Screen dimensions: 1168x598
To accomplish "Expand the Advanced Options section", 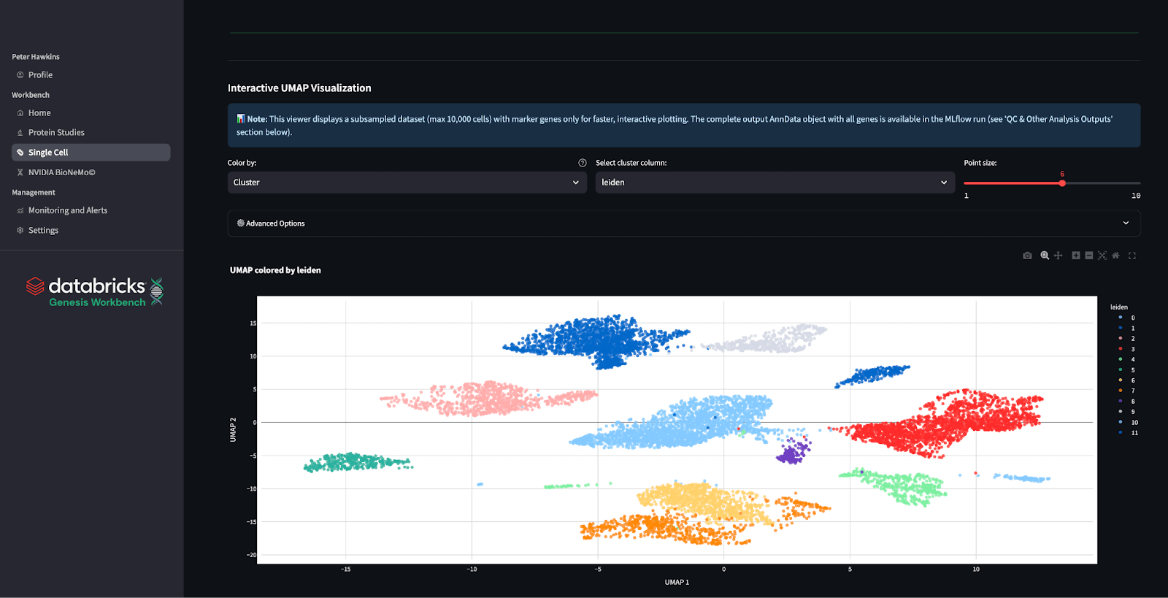I will point(683,223).
